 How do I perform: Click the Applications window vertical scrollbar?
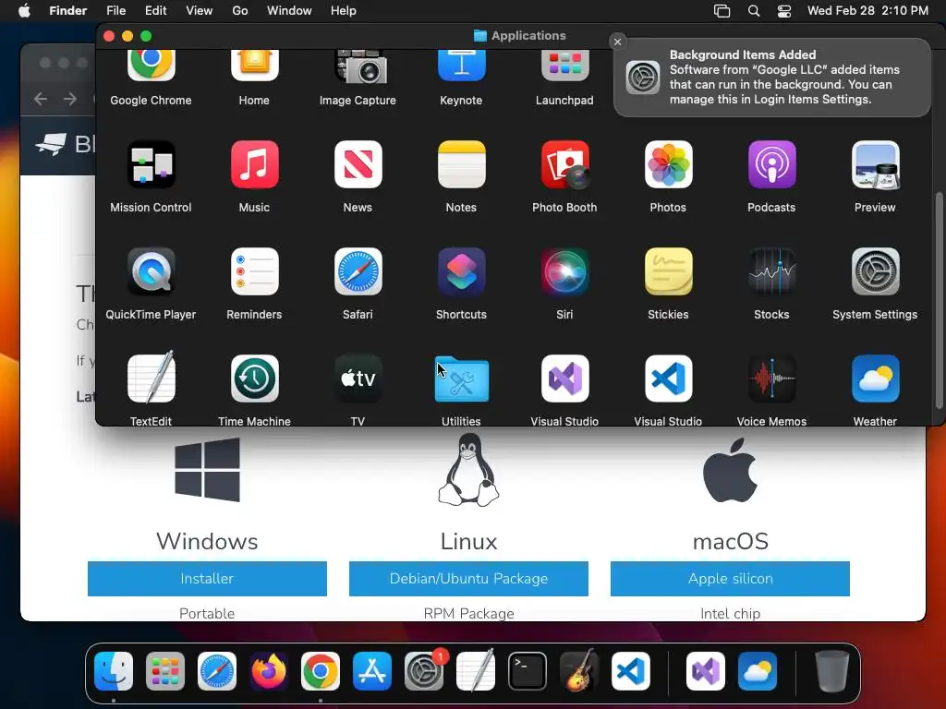pos(939,300)
